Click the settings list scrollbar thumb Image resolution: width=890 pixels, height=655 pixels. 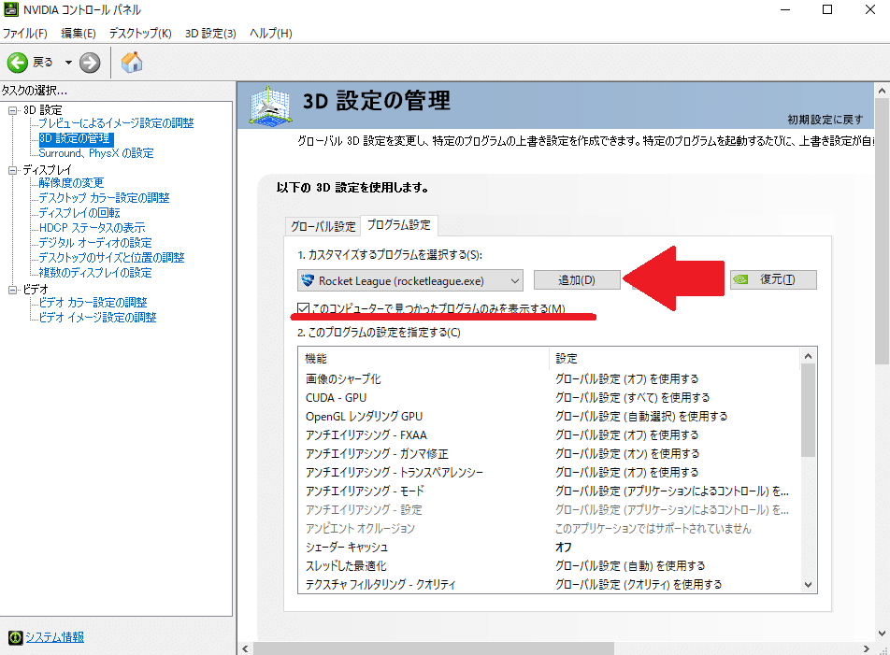click(809, 410)
